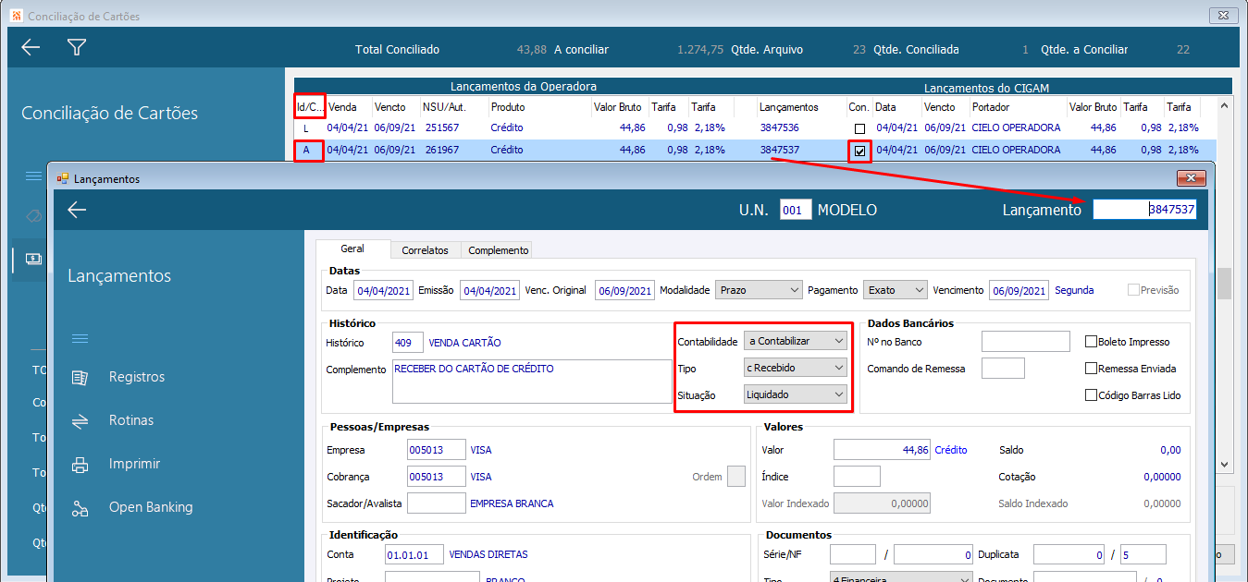Open the Documentos Tipo Financeira dropdown

click(x=901, y=577)
